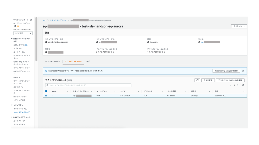Click the refresh icon for outbound rules
Viewport: 259px width, 145px height.
click(197, 80)
